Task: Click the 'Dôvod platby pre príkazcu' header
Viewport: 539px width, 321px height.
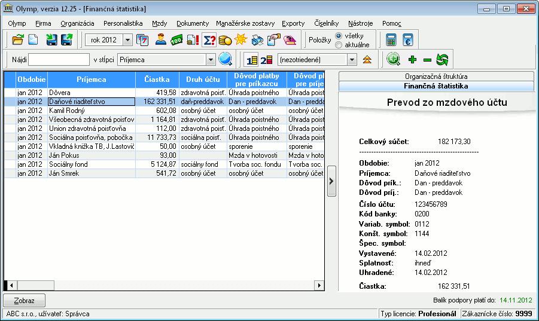Action: [257, 80]
